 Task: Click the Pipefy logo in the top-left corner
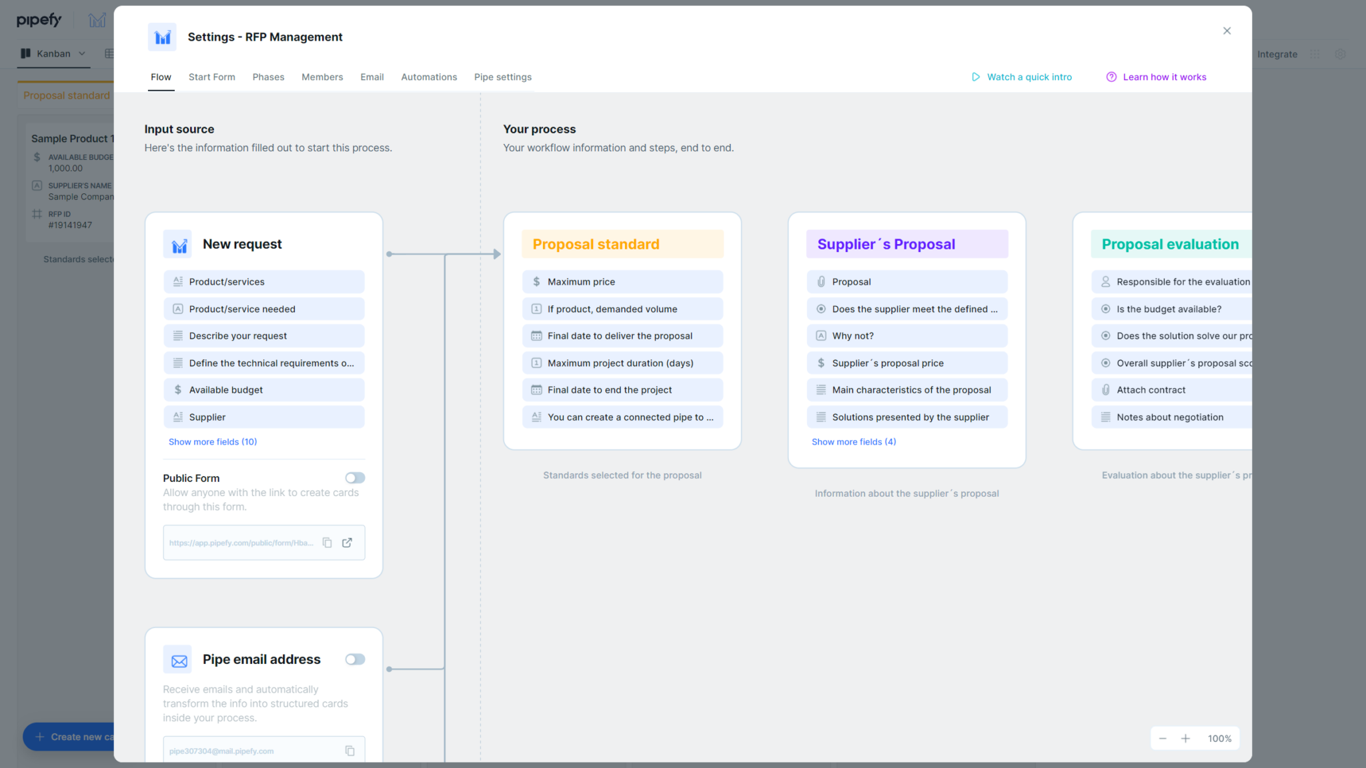click(x=39, y=19)
